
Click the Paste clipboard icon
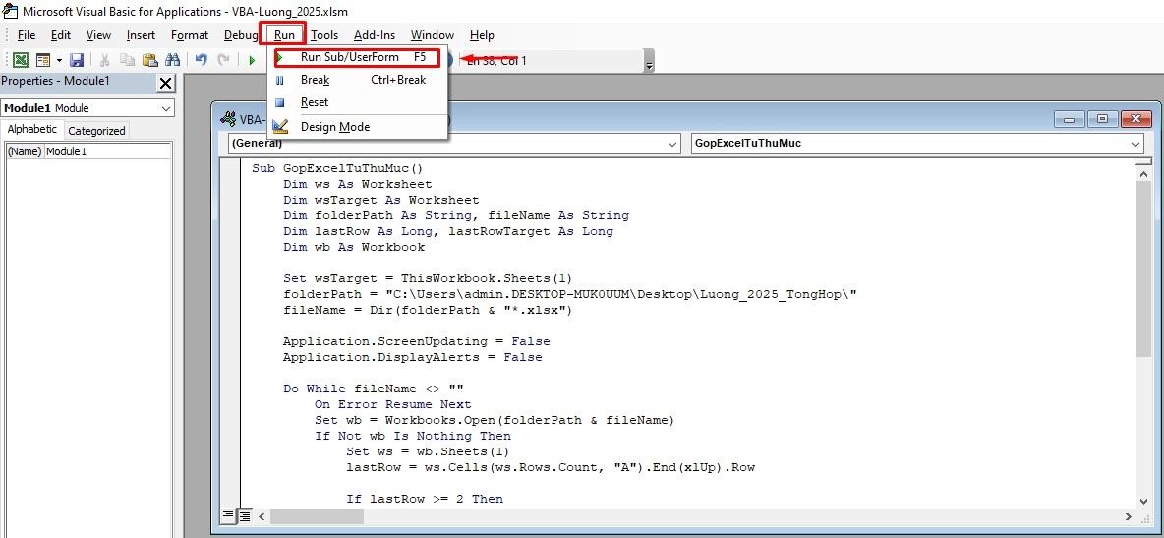150,60
